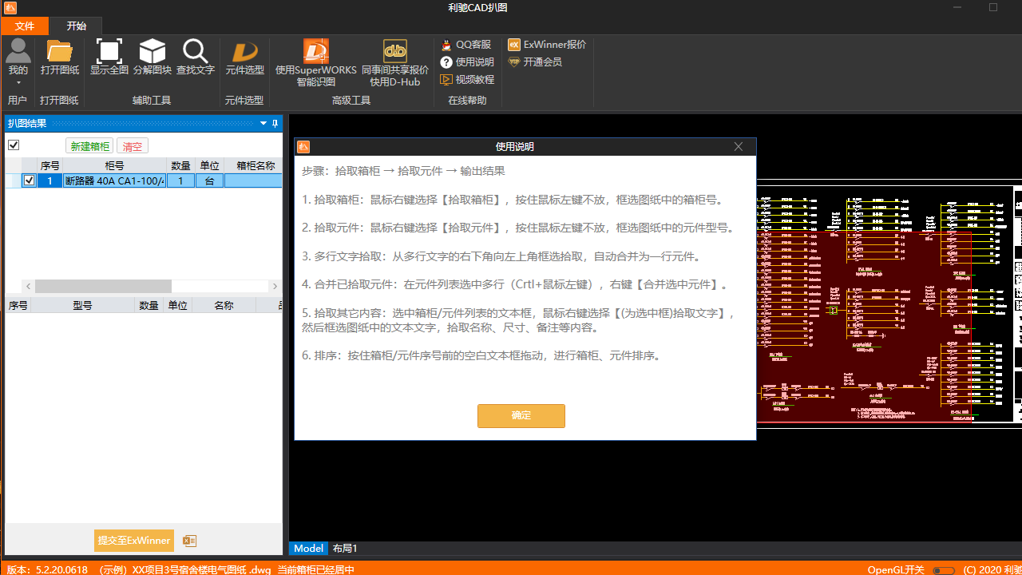Close the 使用说明 dialog
The height and width of the screenshot is (575, 1022).
(x=739, y=147)
